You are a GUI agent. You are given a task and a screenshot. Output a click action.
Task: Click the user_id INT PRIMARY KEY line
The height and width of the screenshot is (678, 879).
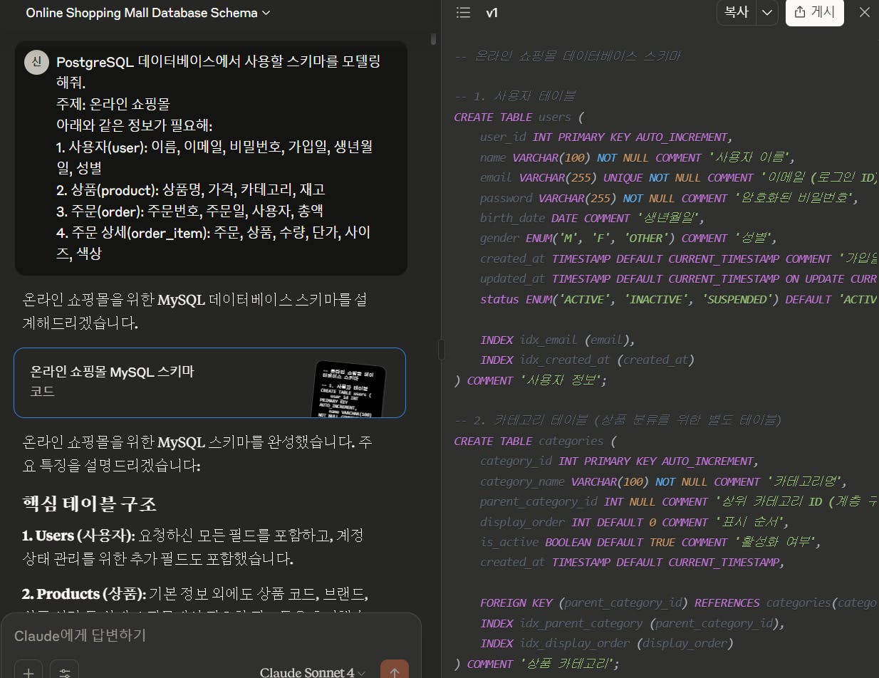(x=606, y=137)
